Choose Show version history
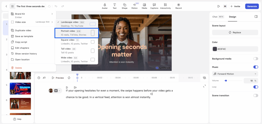262x124 pixels. 32,54
